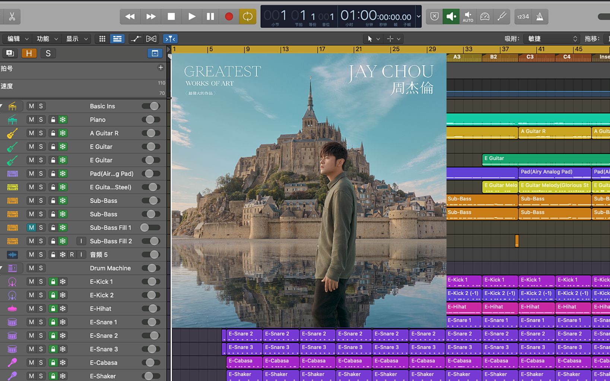
Task: Toggle the on/off switch for Sub-Bass Fill 1
Action: coord(151,228)
